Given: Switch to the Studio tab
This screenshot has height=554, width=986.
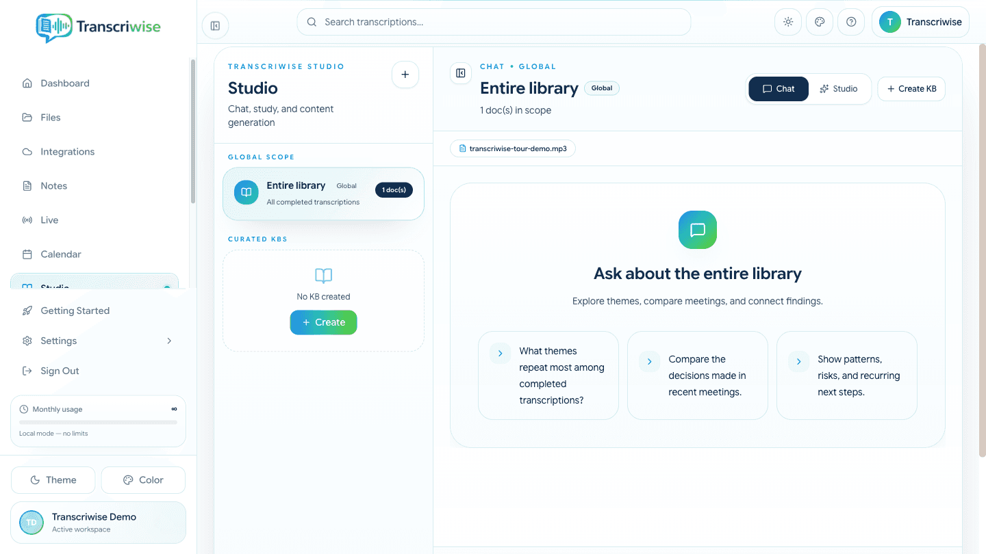Looking at the screenshot, I should point(839,89).
